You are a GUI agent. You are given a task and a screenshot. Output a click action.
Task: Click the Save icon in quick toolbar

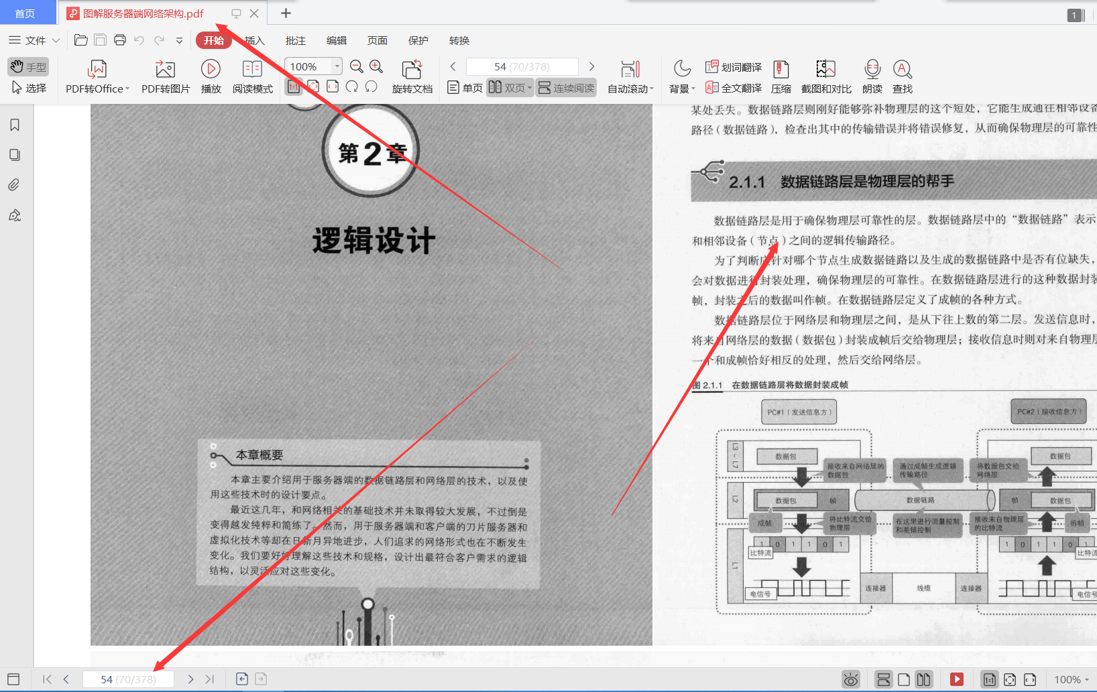click(100, 40)
